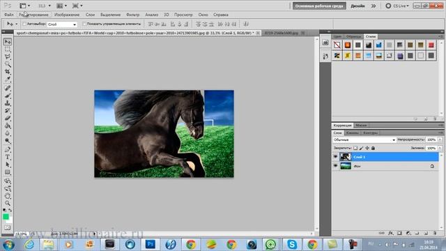Select the Type tool
446x251 pixels.
(x=8, y=157)
